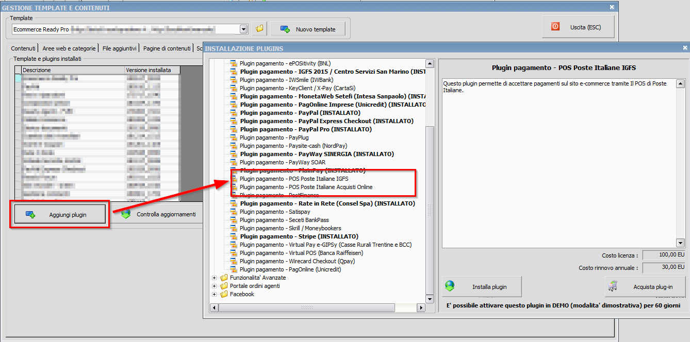Viewport: 690px width, 342px height.
Task: Click the Costo licenza value field
Action: pyautogui.click(x=664, y=255)
